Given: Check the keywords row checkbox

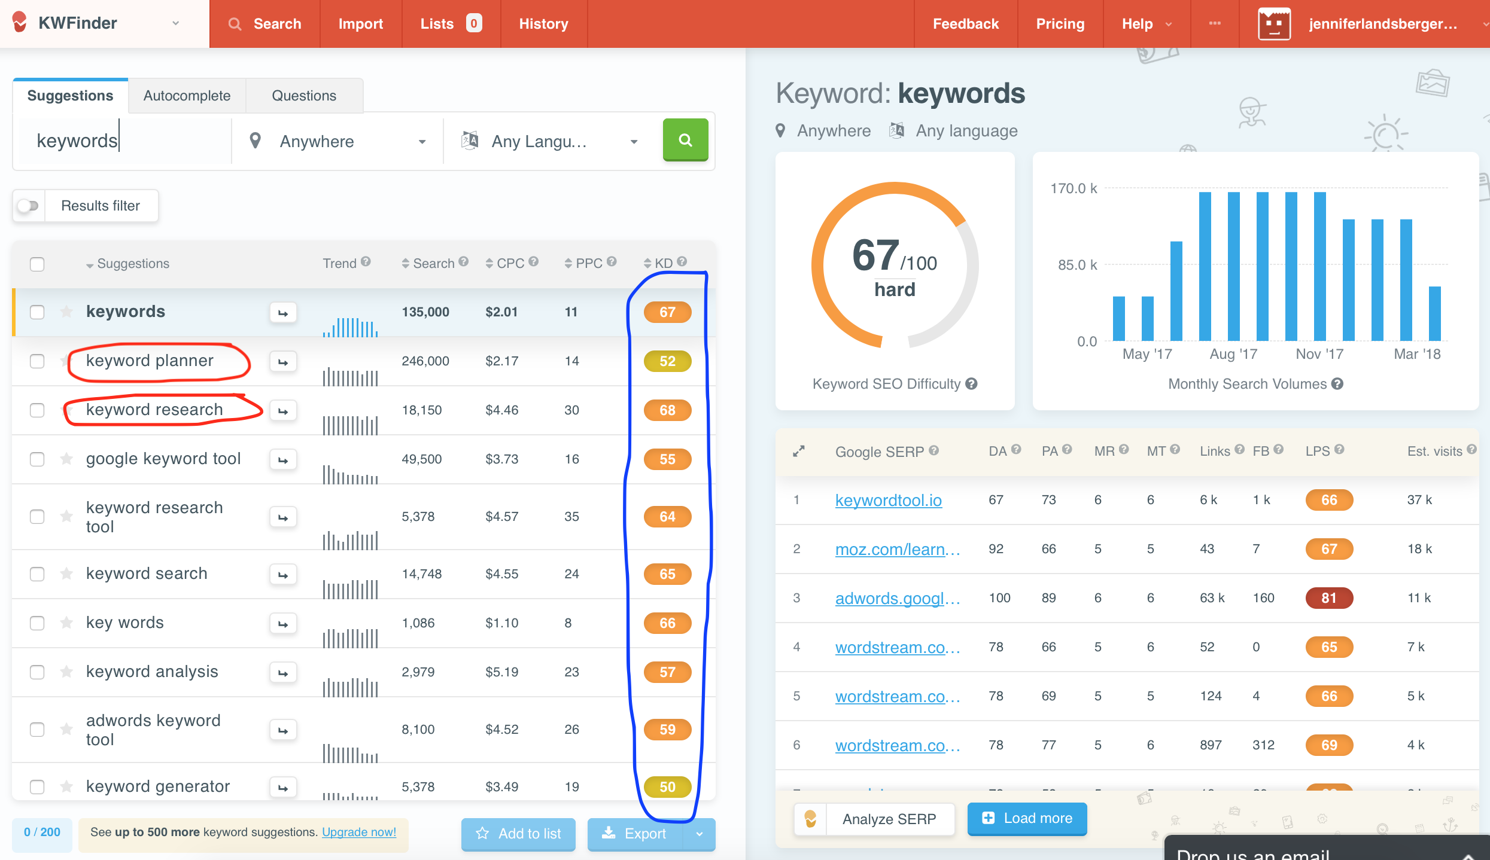Looking at the screenshot, I should 37,312.
